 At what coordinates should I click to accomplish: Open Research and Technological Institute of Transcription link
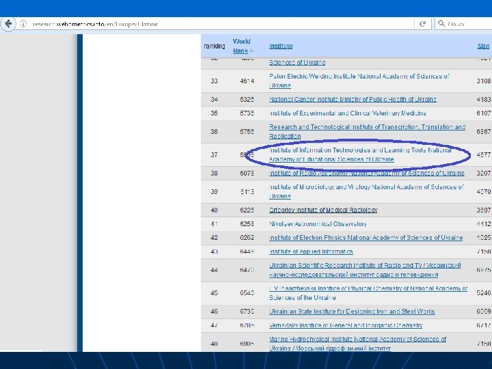(367, 131)
